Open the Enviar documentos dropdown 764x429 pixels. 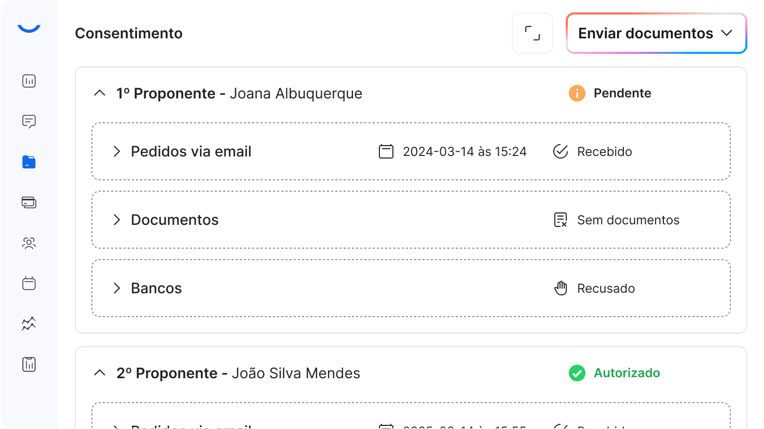pyautogui.click(x=656, y=33)
